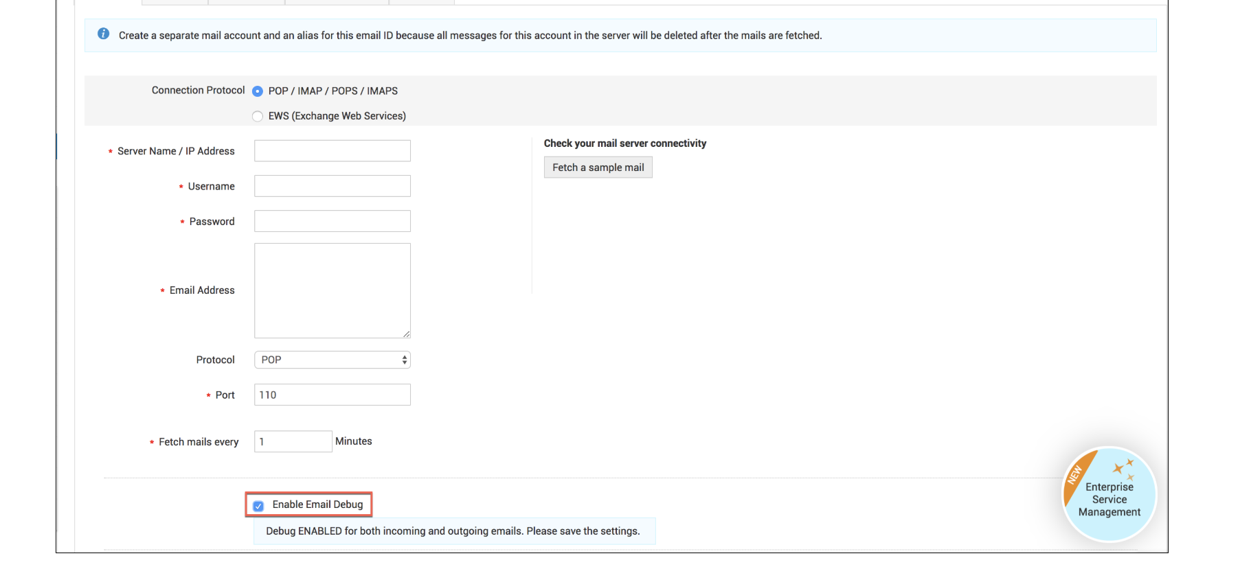
Task: Click the blue info icon in the notice banner
Action: coord(103,34)
